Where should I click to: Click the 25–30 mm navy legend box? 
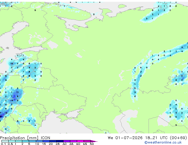tap(60, 141)
